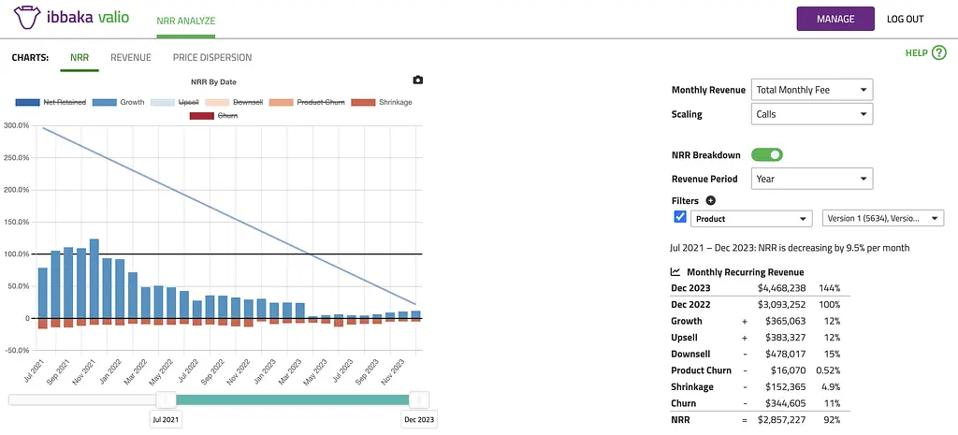Disable the NRR Breakdown switch
Screen dimensions: 958x435
[766, 155]
